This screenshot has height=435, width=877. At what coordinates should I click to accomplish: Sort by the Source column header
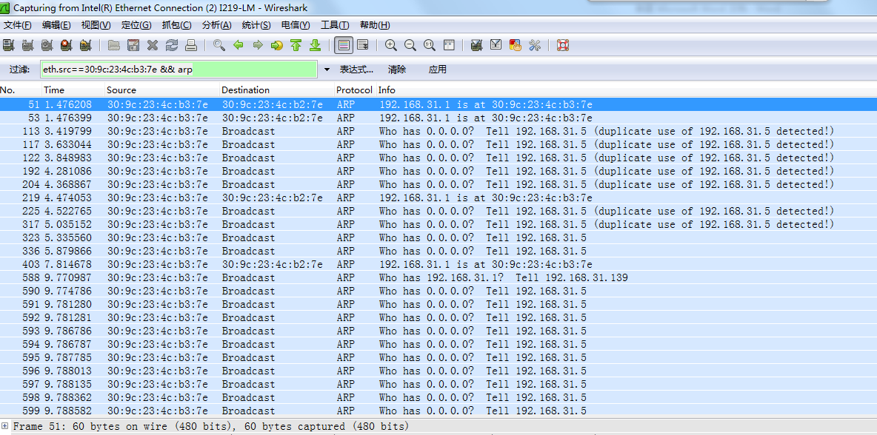click(162, 90)
